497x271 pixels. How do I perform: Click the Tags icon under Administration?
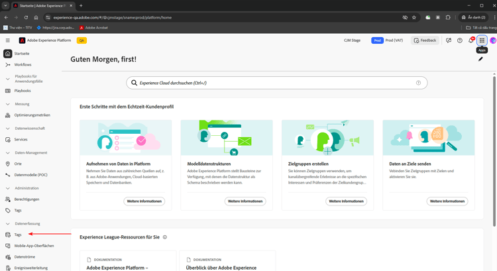(x=7, y=211)
